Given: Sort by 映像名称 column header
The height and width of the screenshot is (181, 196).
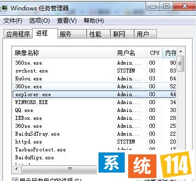Looking at the screenshot, I should pos(63,53).
